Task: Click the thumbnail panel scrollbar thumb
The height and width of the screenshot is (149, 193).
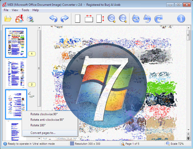Action: tap(39, 68)
